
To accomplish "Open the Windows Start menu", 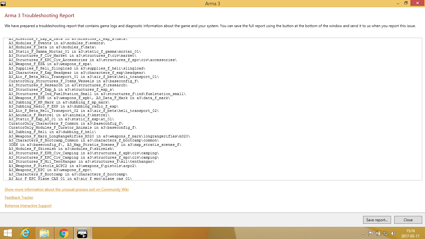I will 8,233.
